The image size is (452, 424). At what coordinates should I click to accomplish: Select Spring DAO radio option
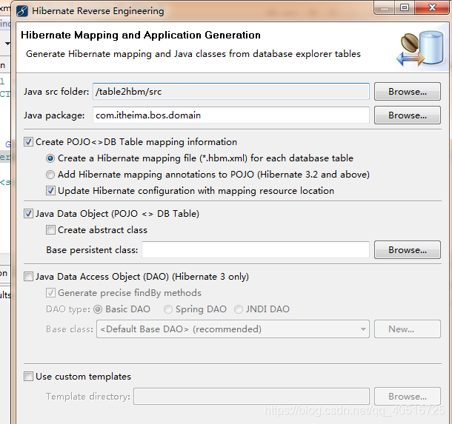click(x=168, y=309)
